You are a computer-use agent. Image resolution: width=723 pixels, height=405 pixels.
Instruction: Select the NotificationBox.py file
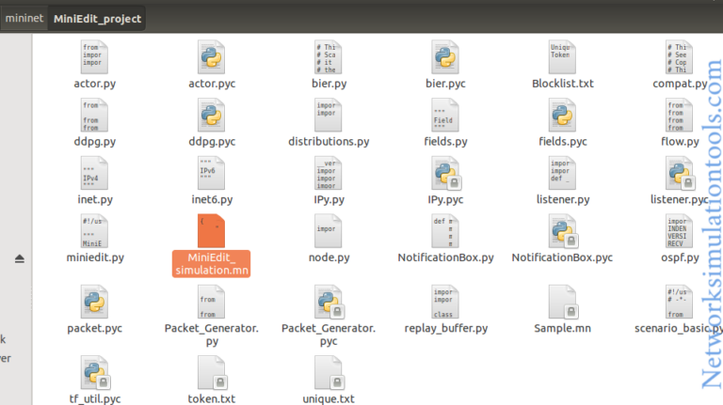445,231
